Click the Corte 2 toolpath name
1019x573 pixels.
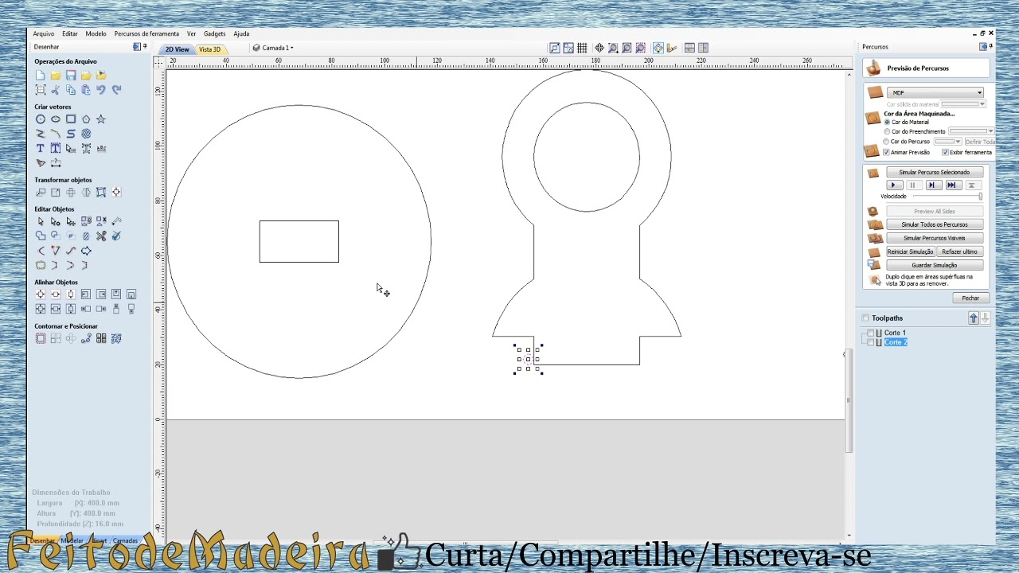tap(896, 342)
